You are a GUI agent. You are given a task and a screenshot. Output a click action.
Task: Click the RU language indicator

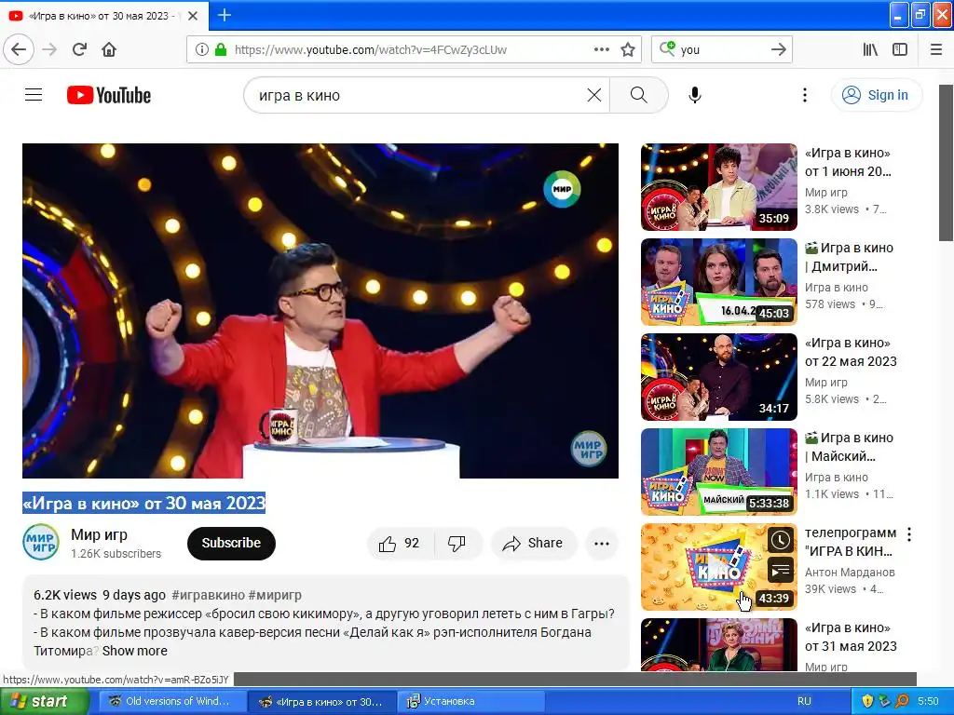(x=804, y=701)
